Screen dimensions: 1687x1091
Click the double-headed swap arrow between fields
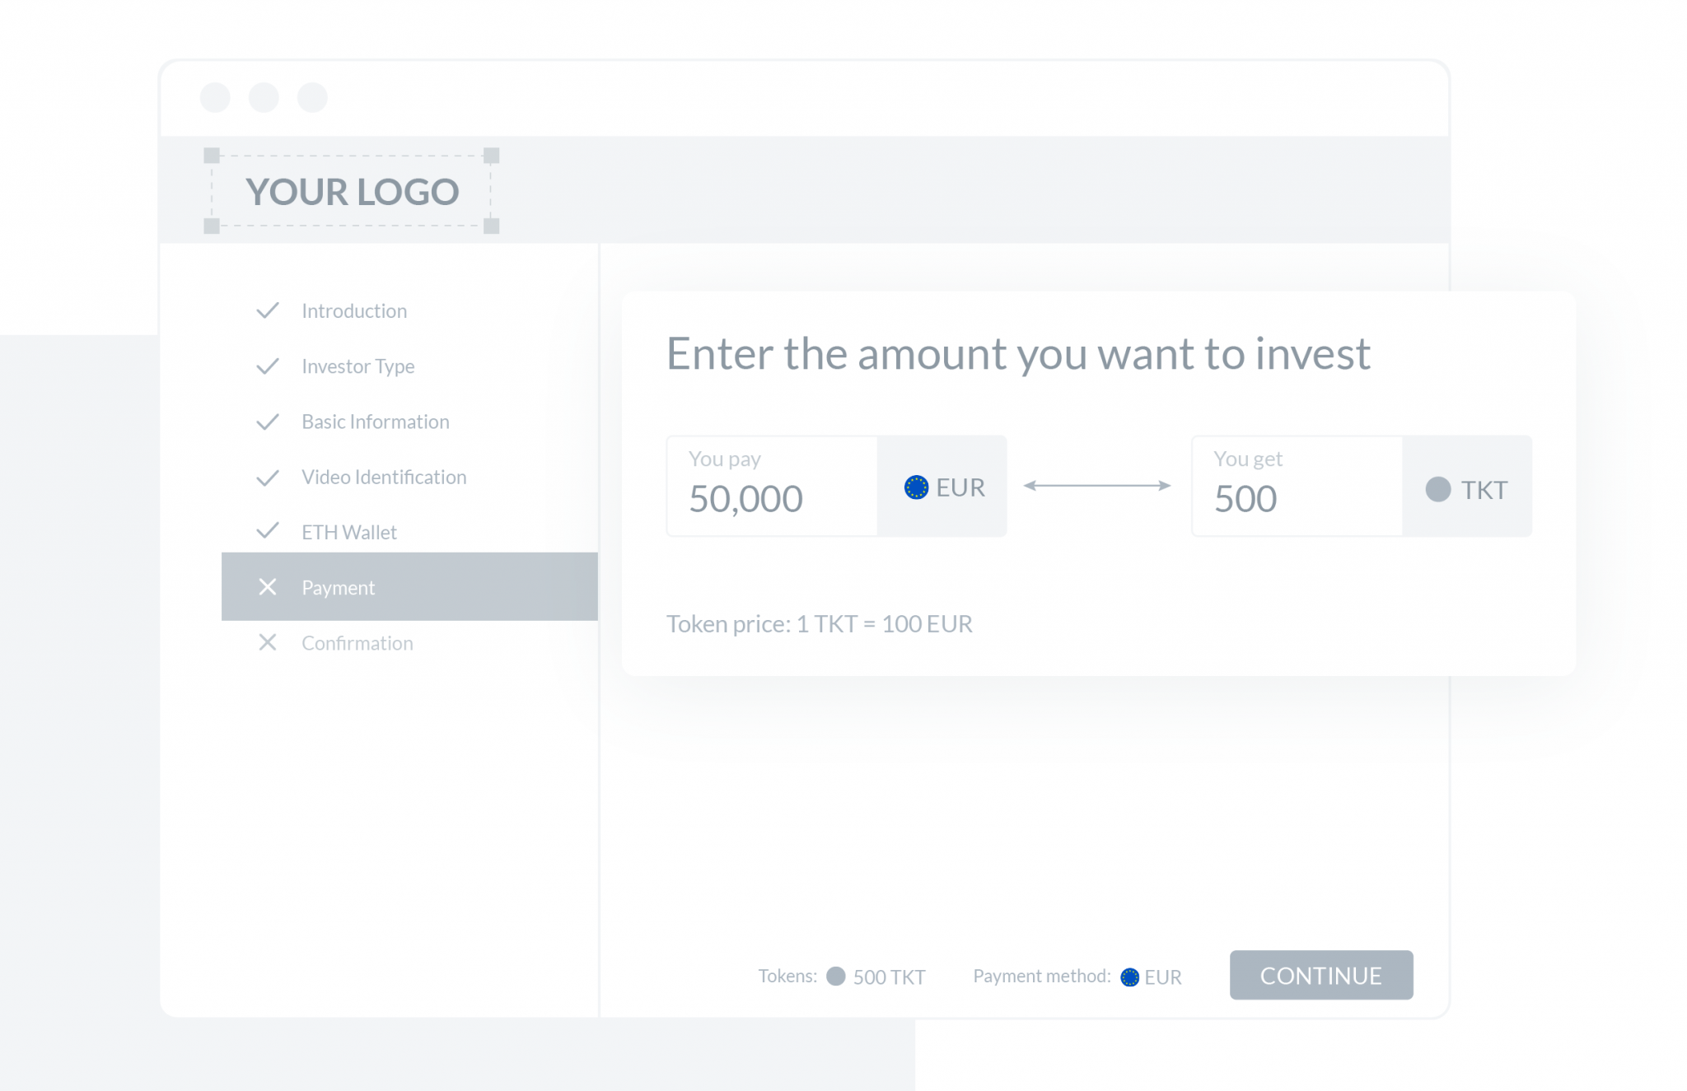pos(1097,486)
